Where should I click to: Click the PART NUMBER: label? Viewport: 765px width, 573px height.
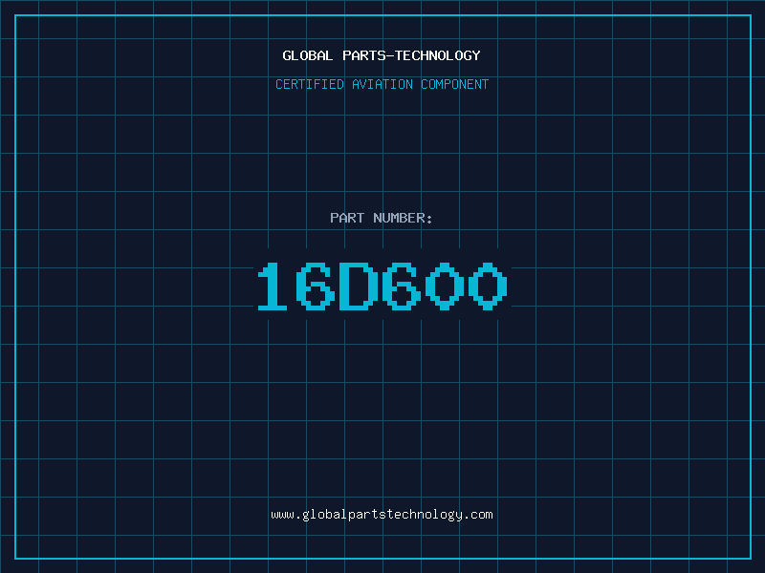tap(382, 218)
